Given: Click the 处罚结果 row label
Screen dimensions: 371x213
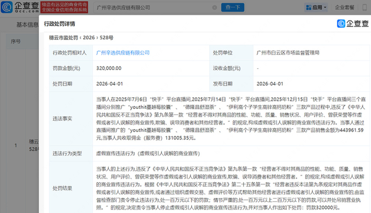Looking at the screenshot, I should tap(62, 189).
